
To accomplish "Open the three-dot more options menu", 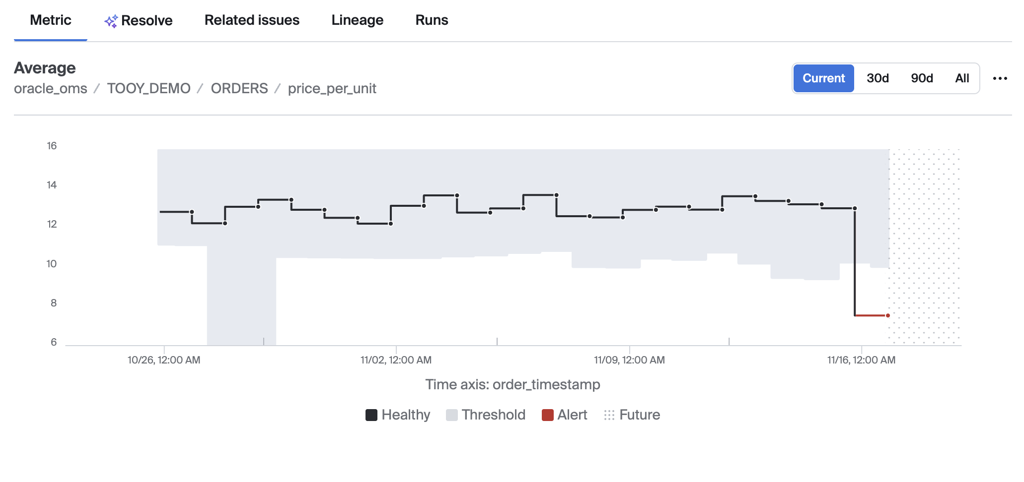I will coord(1000,78).
